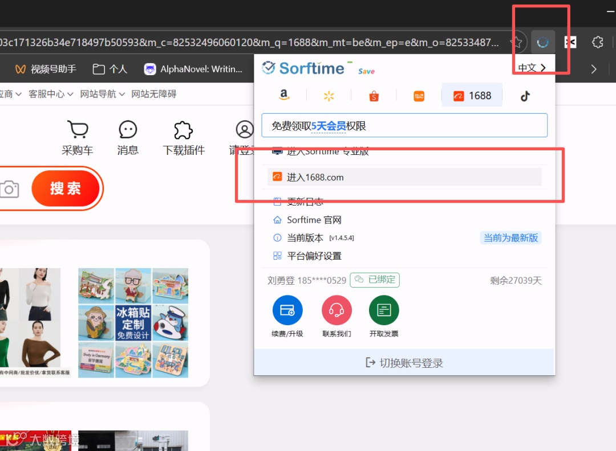The image size is (616, 451).
Task: Click the Sorftime extension icon in toolbar
Action: 542,42
